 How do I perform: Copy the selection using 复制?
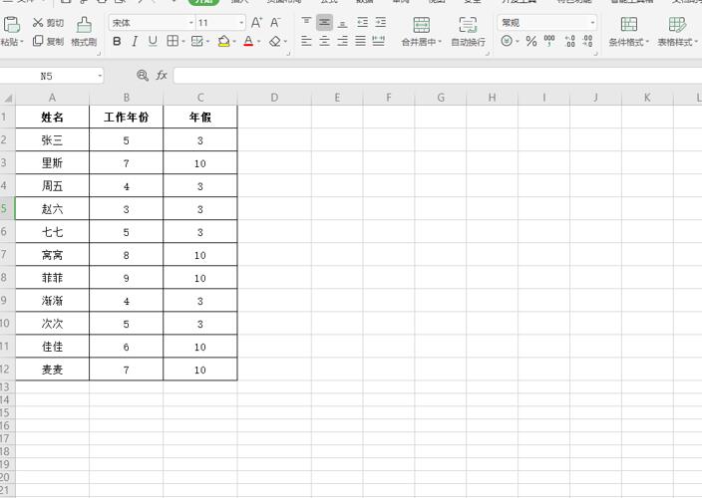coord(48,41)
